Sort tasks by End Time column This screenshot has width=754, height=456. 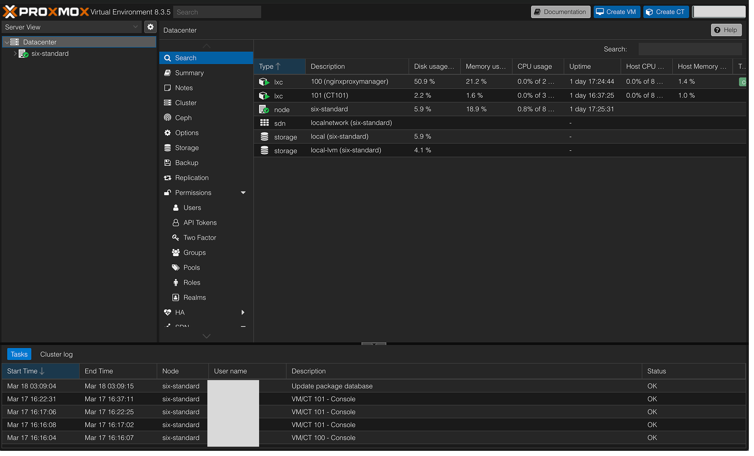(x=118, y=371)
